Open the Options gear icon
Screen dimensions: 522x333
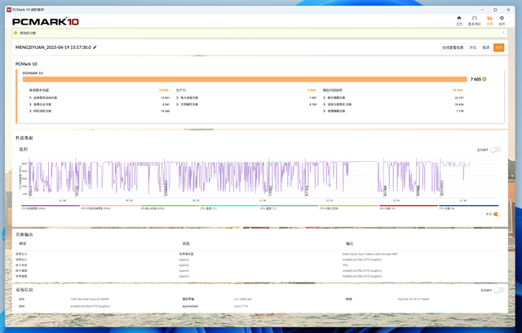tap(505, 20)
